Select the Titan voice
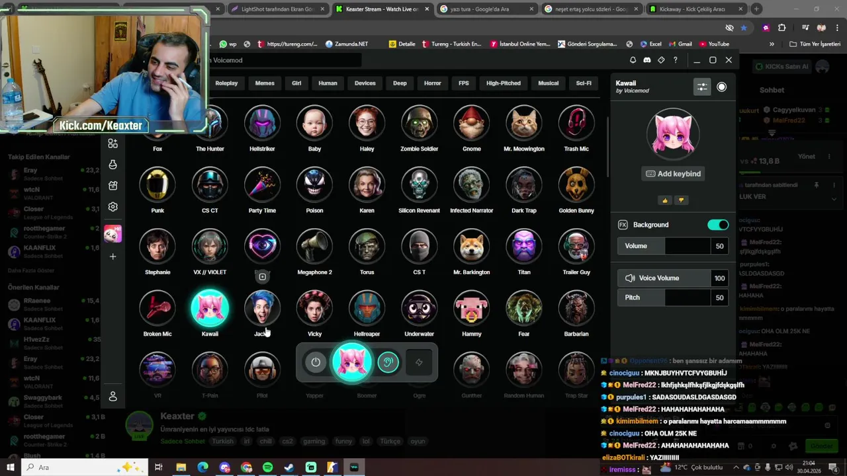Screen dimensions: 847x476 [523, 247]
